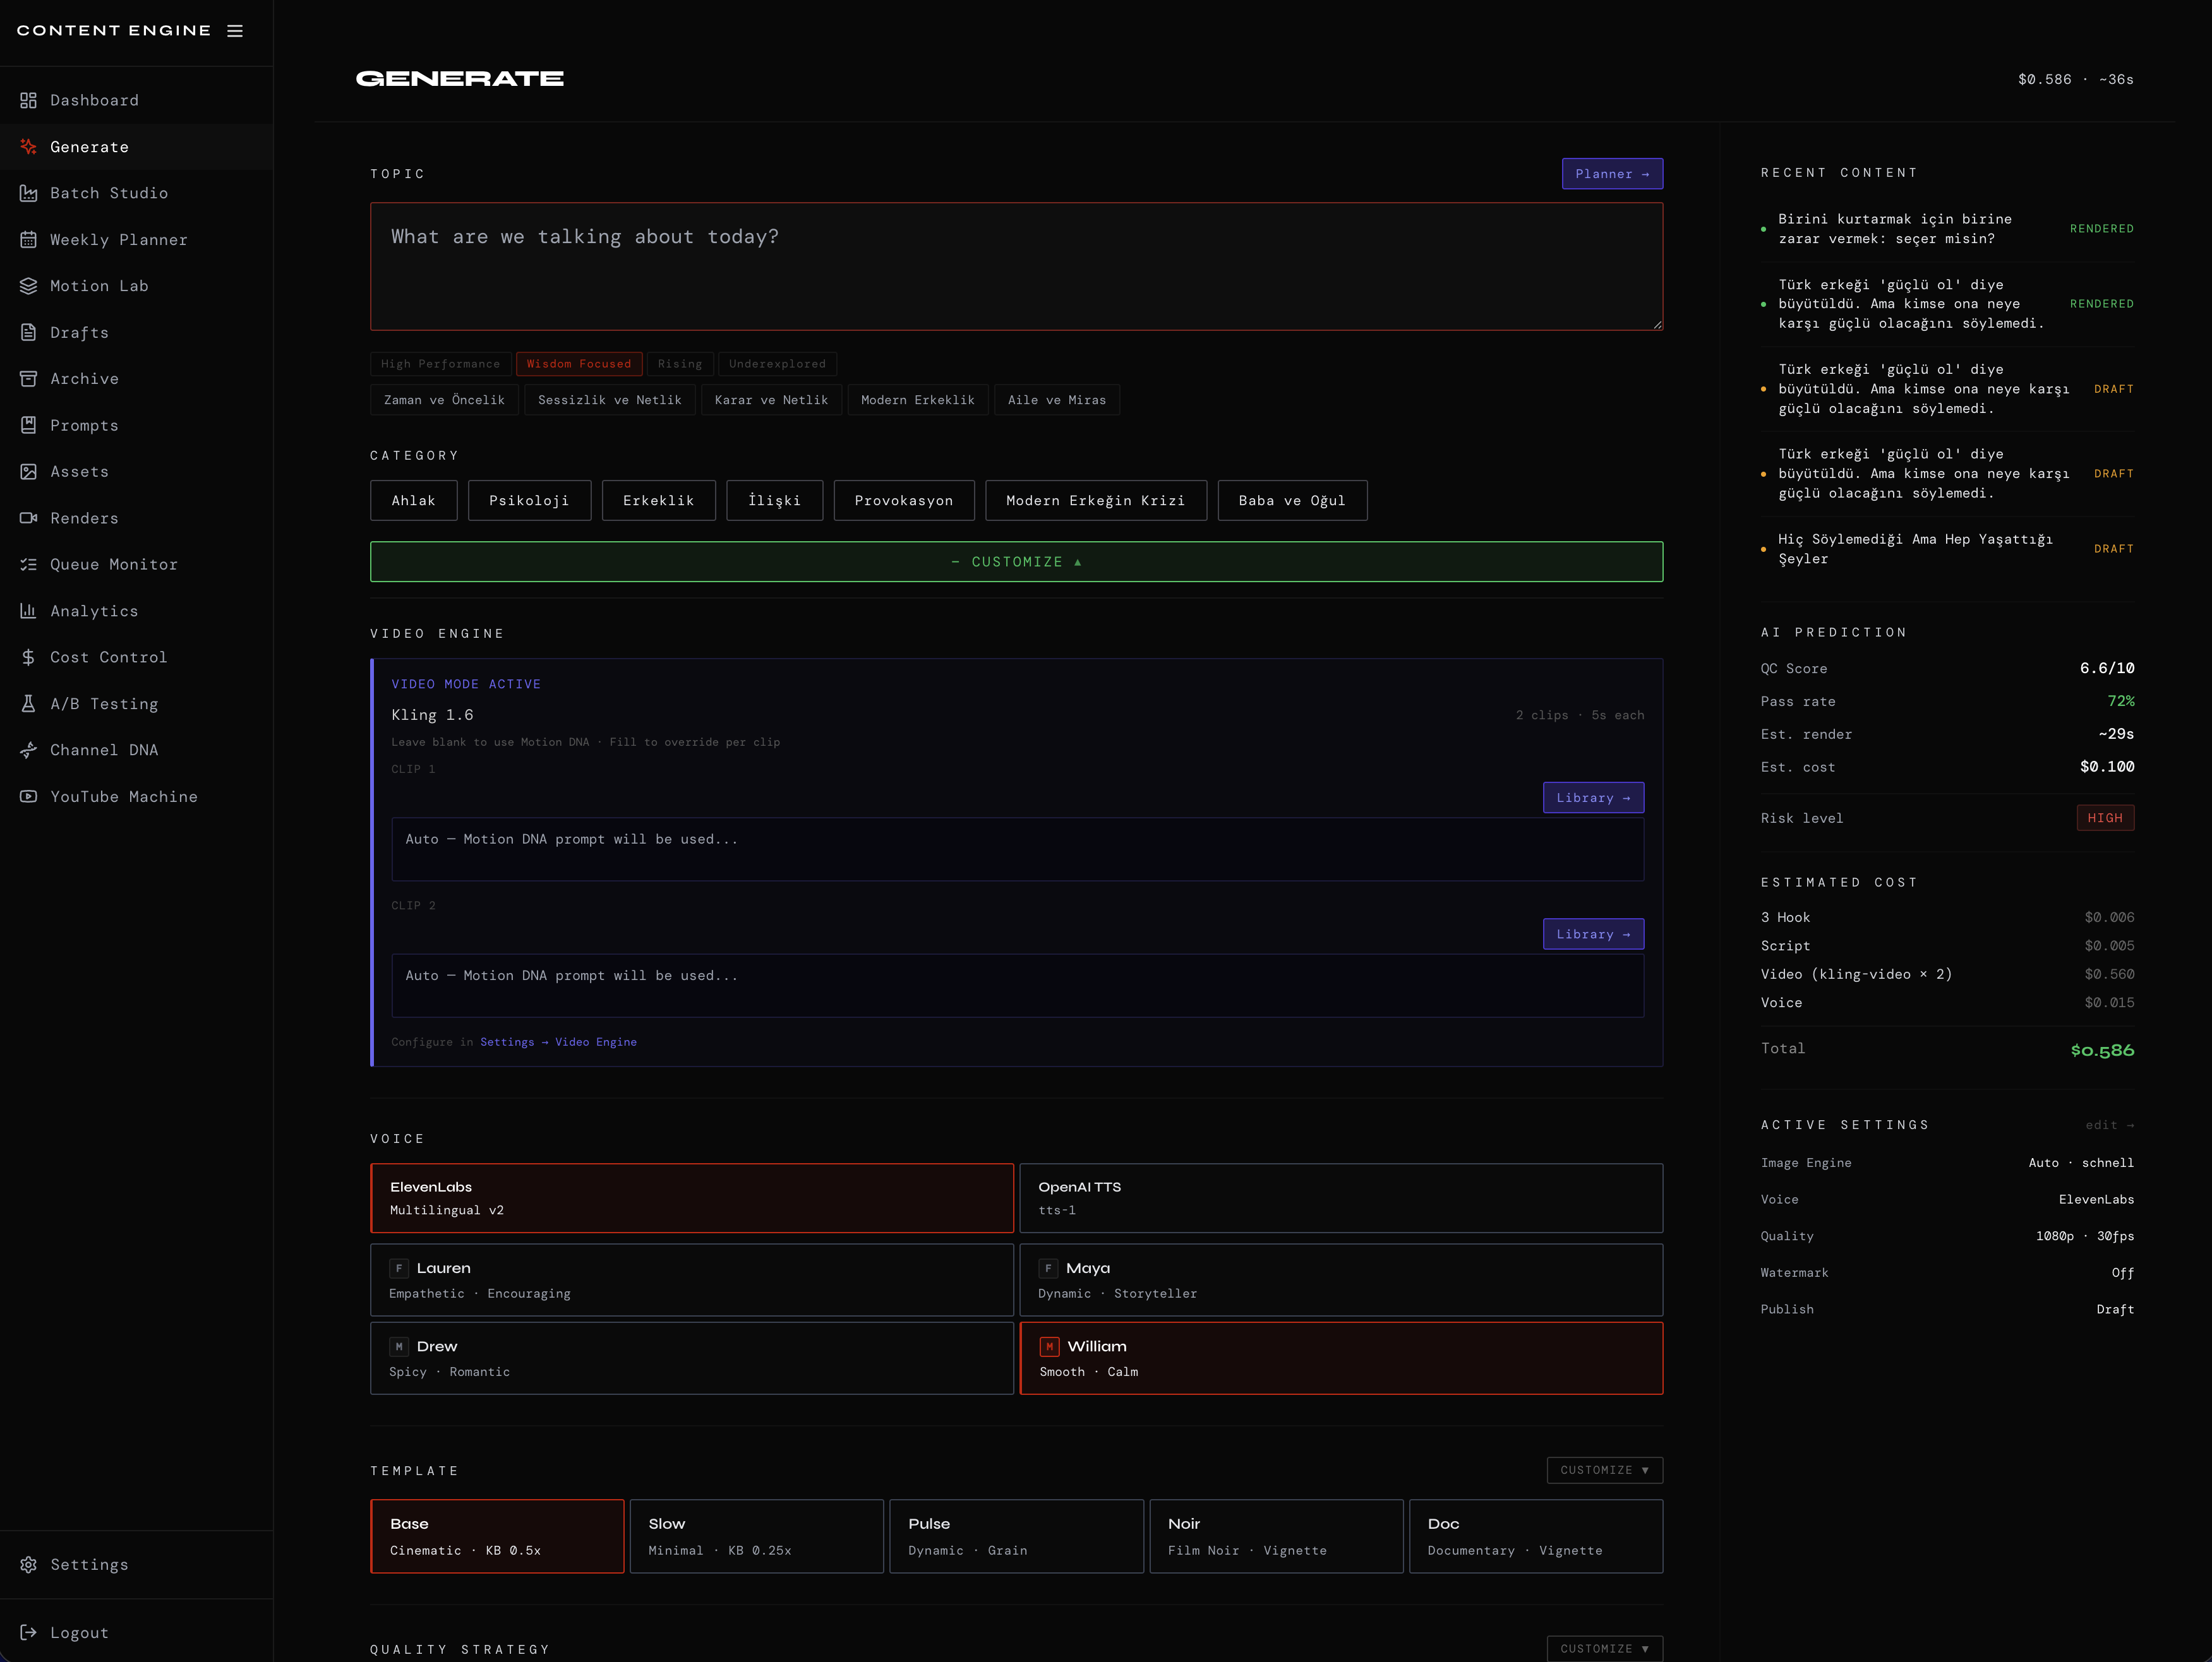Collapse the green Customize section
2212x1662 pixels.
pyautogui.click(x=1016, y=561)
